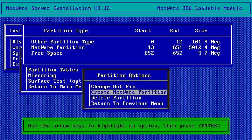Image resolution: width=252 pixels, height=140 pixels.
Task: Choose Create NetWare Partition
Action: coord(129,92)
